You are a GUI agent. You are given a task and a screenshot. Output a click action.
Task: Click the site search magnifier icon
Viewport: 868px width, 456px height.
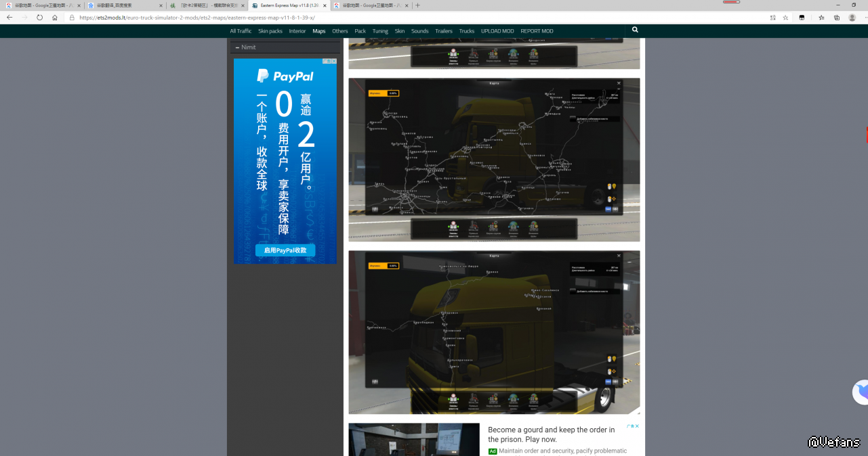[635, 30]
